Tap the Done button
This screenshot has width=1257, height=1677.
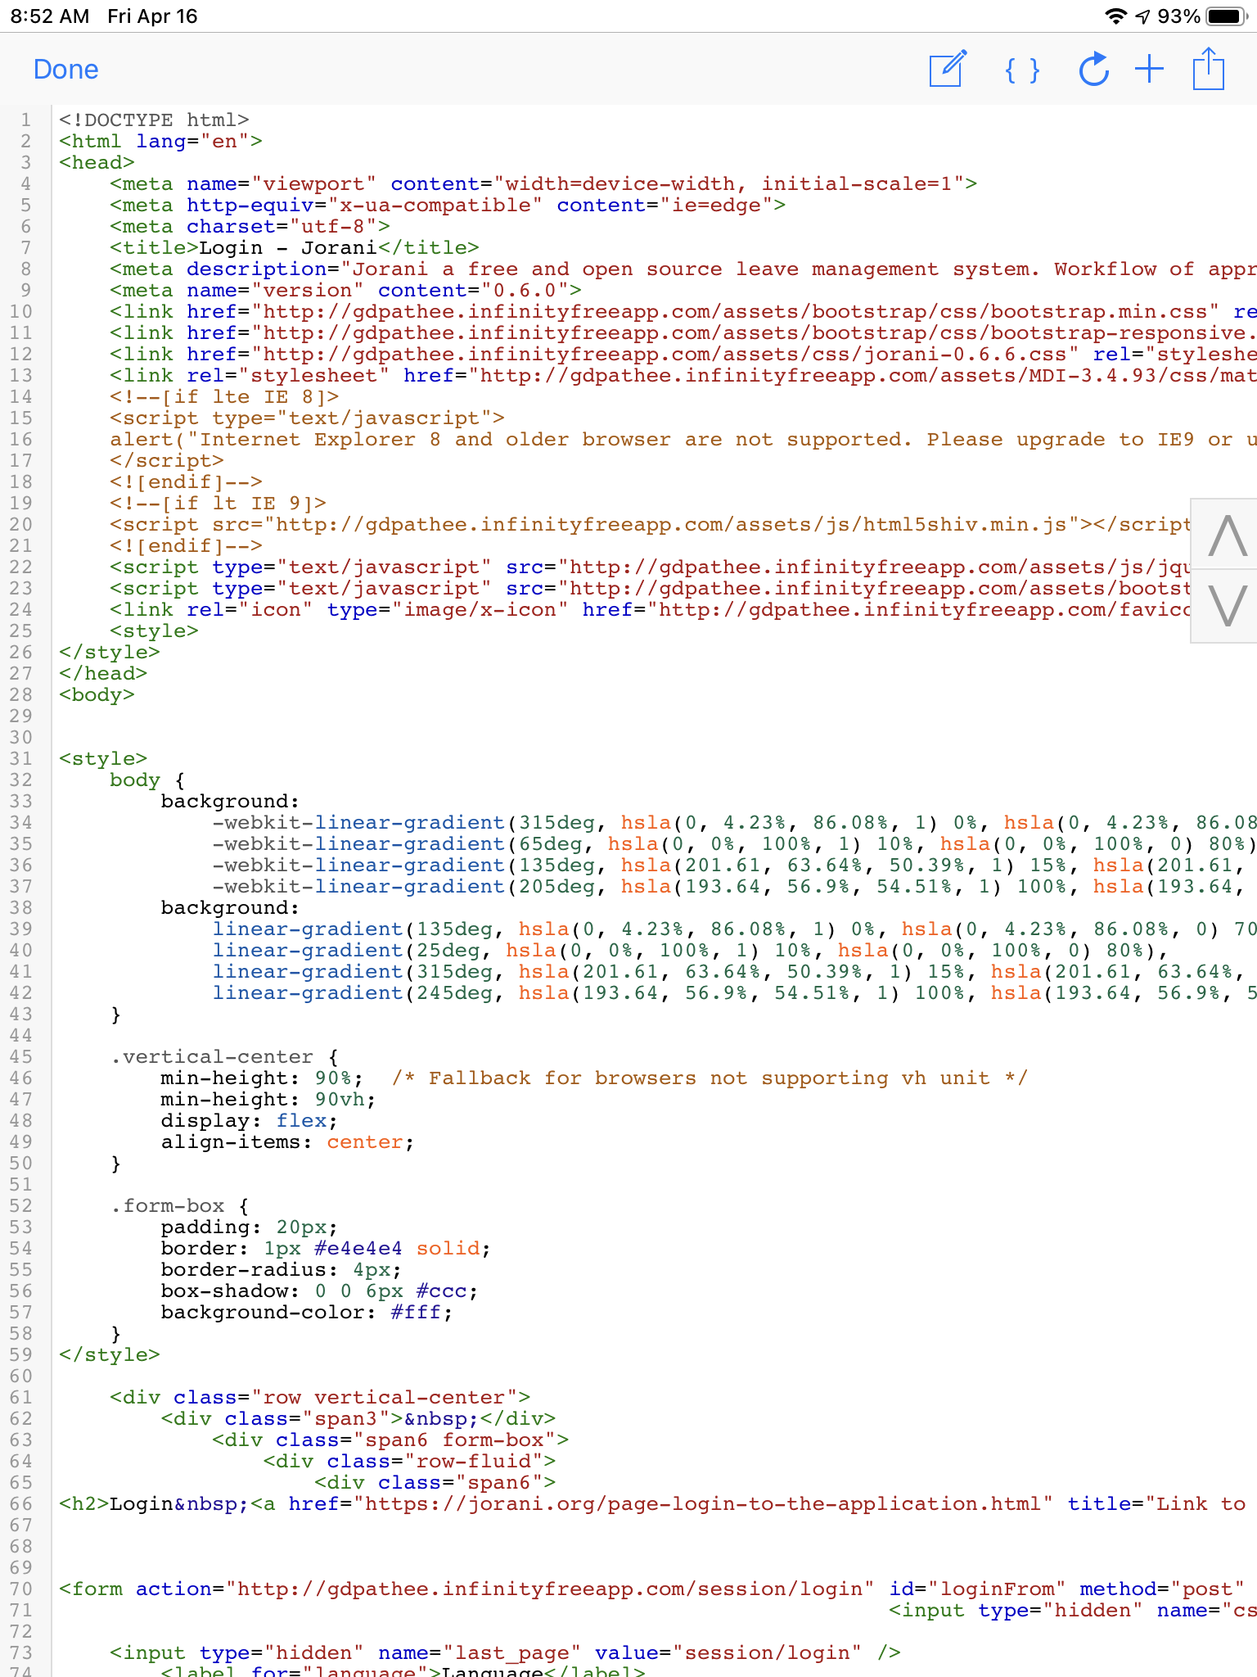(x=65, y=70)
